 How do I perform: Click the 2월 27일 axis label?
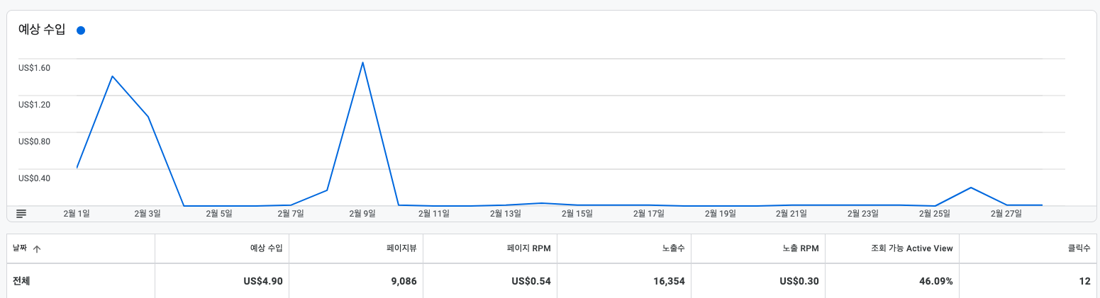pyautogui.click(x=1006, y=213)
